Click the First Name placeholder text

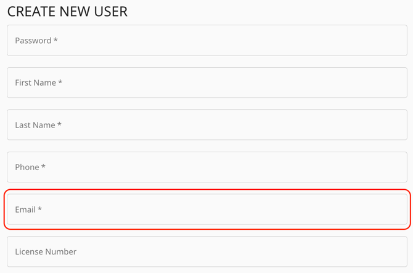click(36, 83)
